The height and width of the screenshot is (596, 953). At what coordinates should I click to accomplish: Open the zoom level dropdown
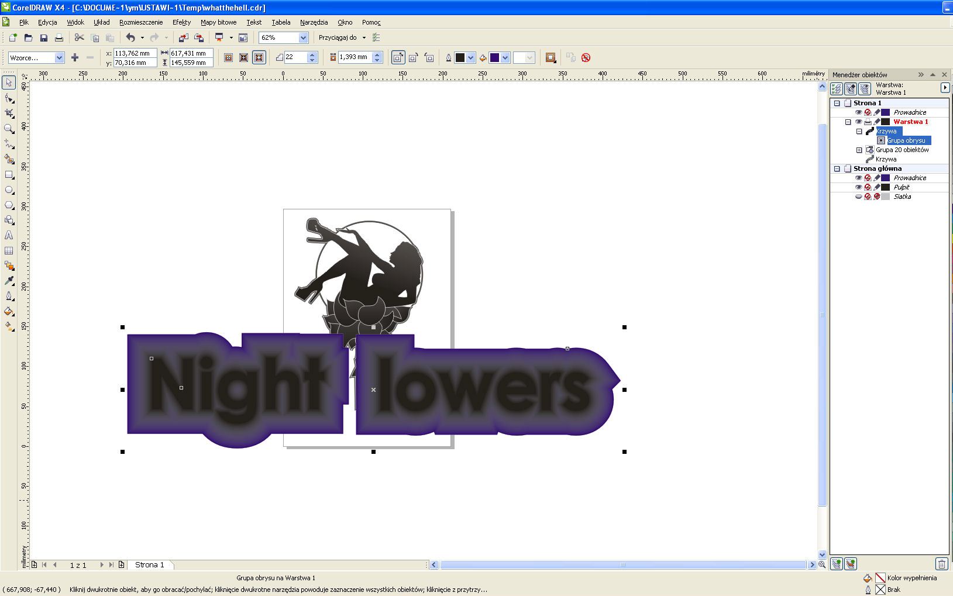coord(303,38)
